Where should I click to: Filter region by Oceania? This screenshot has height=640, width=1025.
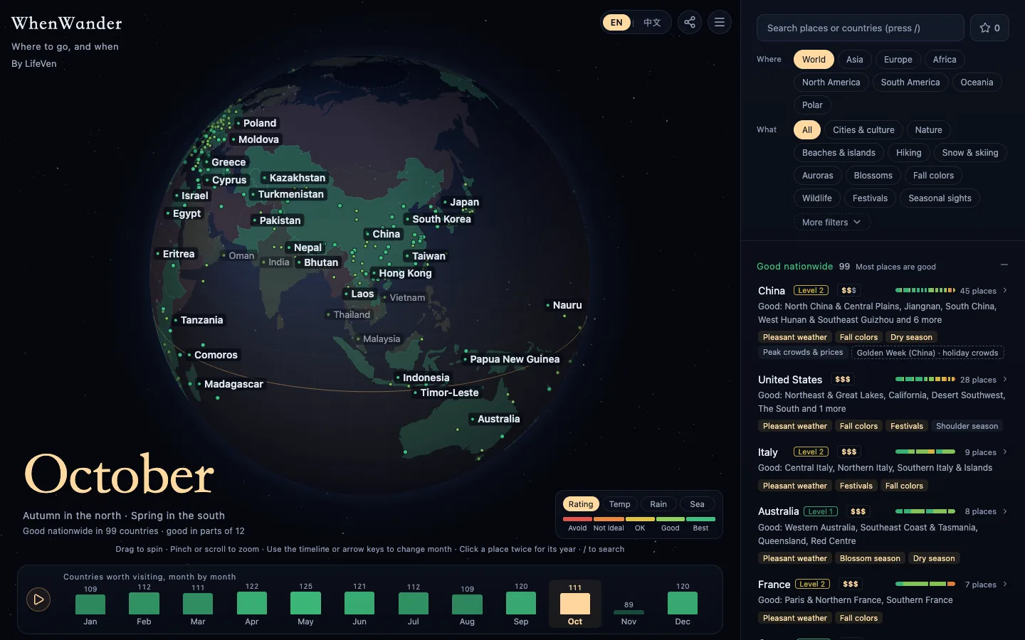977,82
